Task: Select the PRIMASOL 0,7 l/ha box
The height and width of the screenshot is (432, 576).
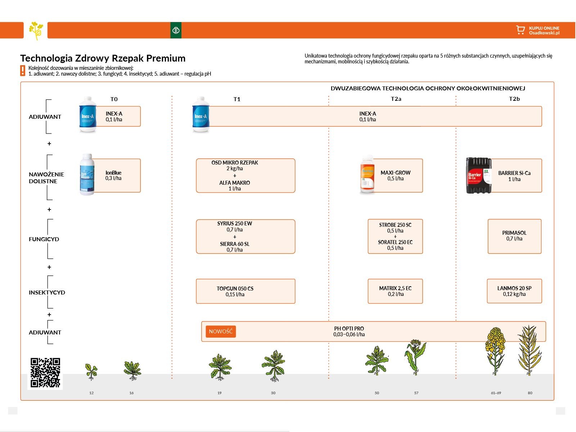Action: pyautogui.click(x=514, y=236)
